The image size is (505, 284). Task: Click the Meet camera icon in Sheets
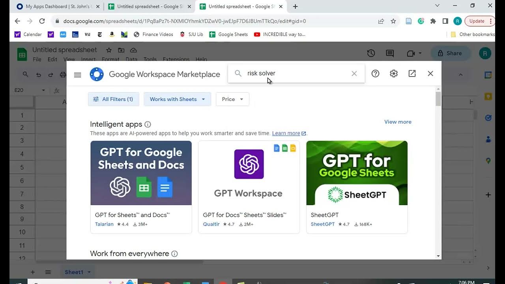[x=411, y=53]
